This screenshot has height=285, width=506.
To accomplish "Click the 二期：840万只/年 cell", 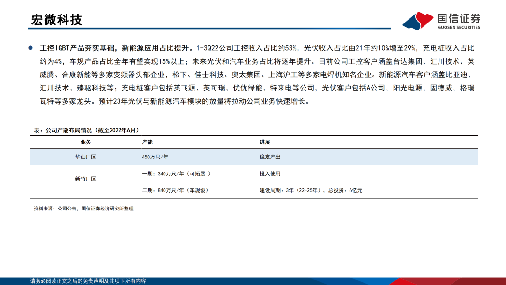I will tap(175, 190).
